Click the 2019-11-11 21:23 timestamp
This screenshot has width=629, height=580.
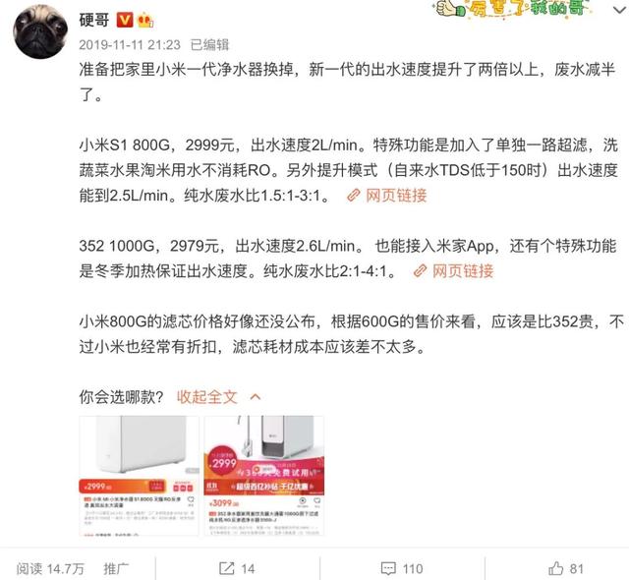(130, 44)
